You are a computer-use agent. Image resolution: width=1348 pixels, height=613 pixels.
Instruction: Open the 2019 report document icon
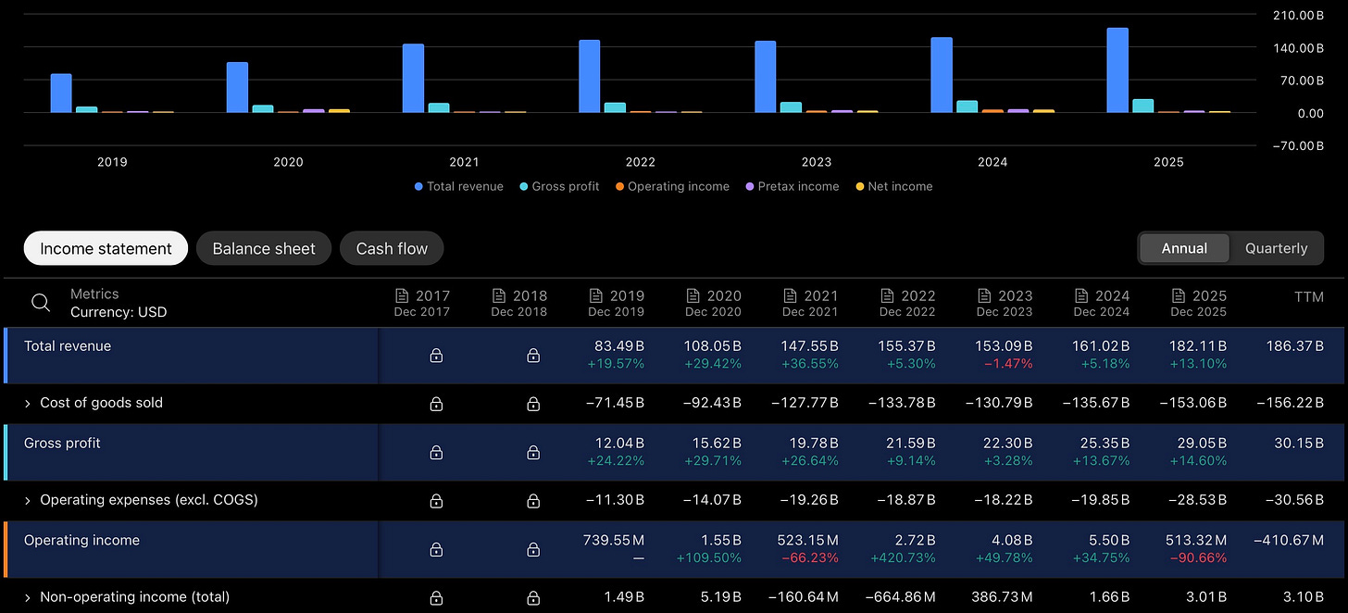coord(596,295)
